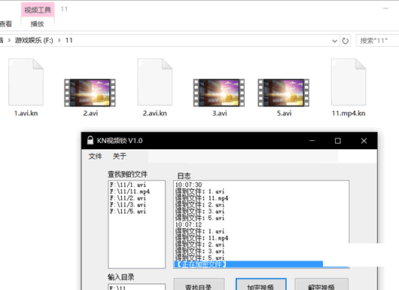
Task: Select the 1.avi.kn file icon
Action: pos(26,82)
